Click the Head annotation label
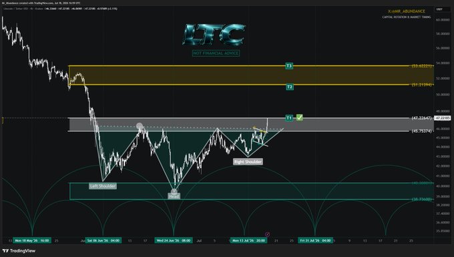The width and height of the screenshot is (454, 257). [x=174, y=196]
